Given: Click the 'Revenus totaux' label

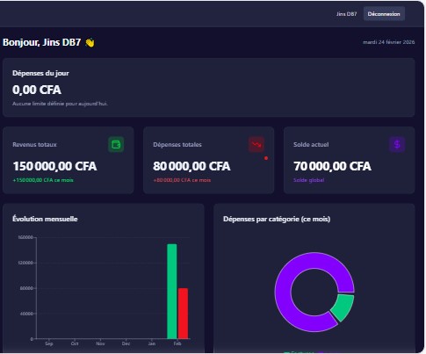Looking at the screenshot, I should 34,145.
